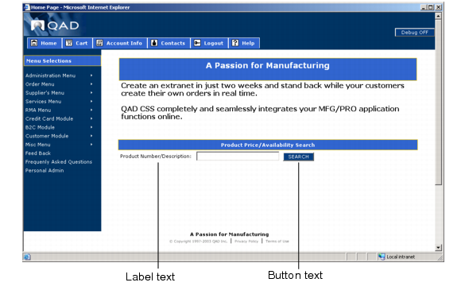The image size is (465, 290).
Task: Click the Local intranet status bar icon
Action: click(x=382, y=257)
